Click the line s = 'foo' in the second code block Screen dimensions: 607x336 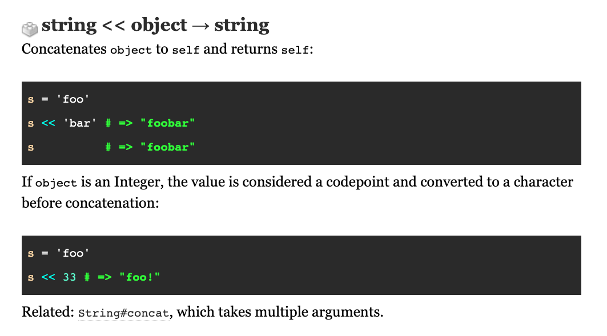(x=58, y=253)
